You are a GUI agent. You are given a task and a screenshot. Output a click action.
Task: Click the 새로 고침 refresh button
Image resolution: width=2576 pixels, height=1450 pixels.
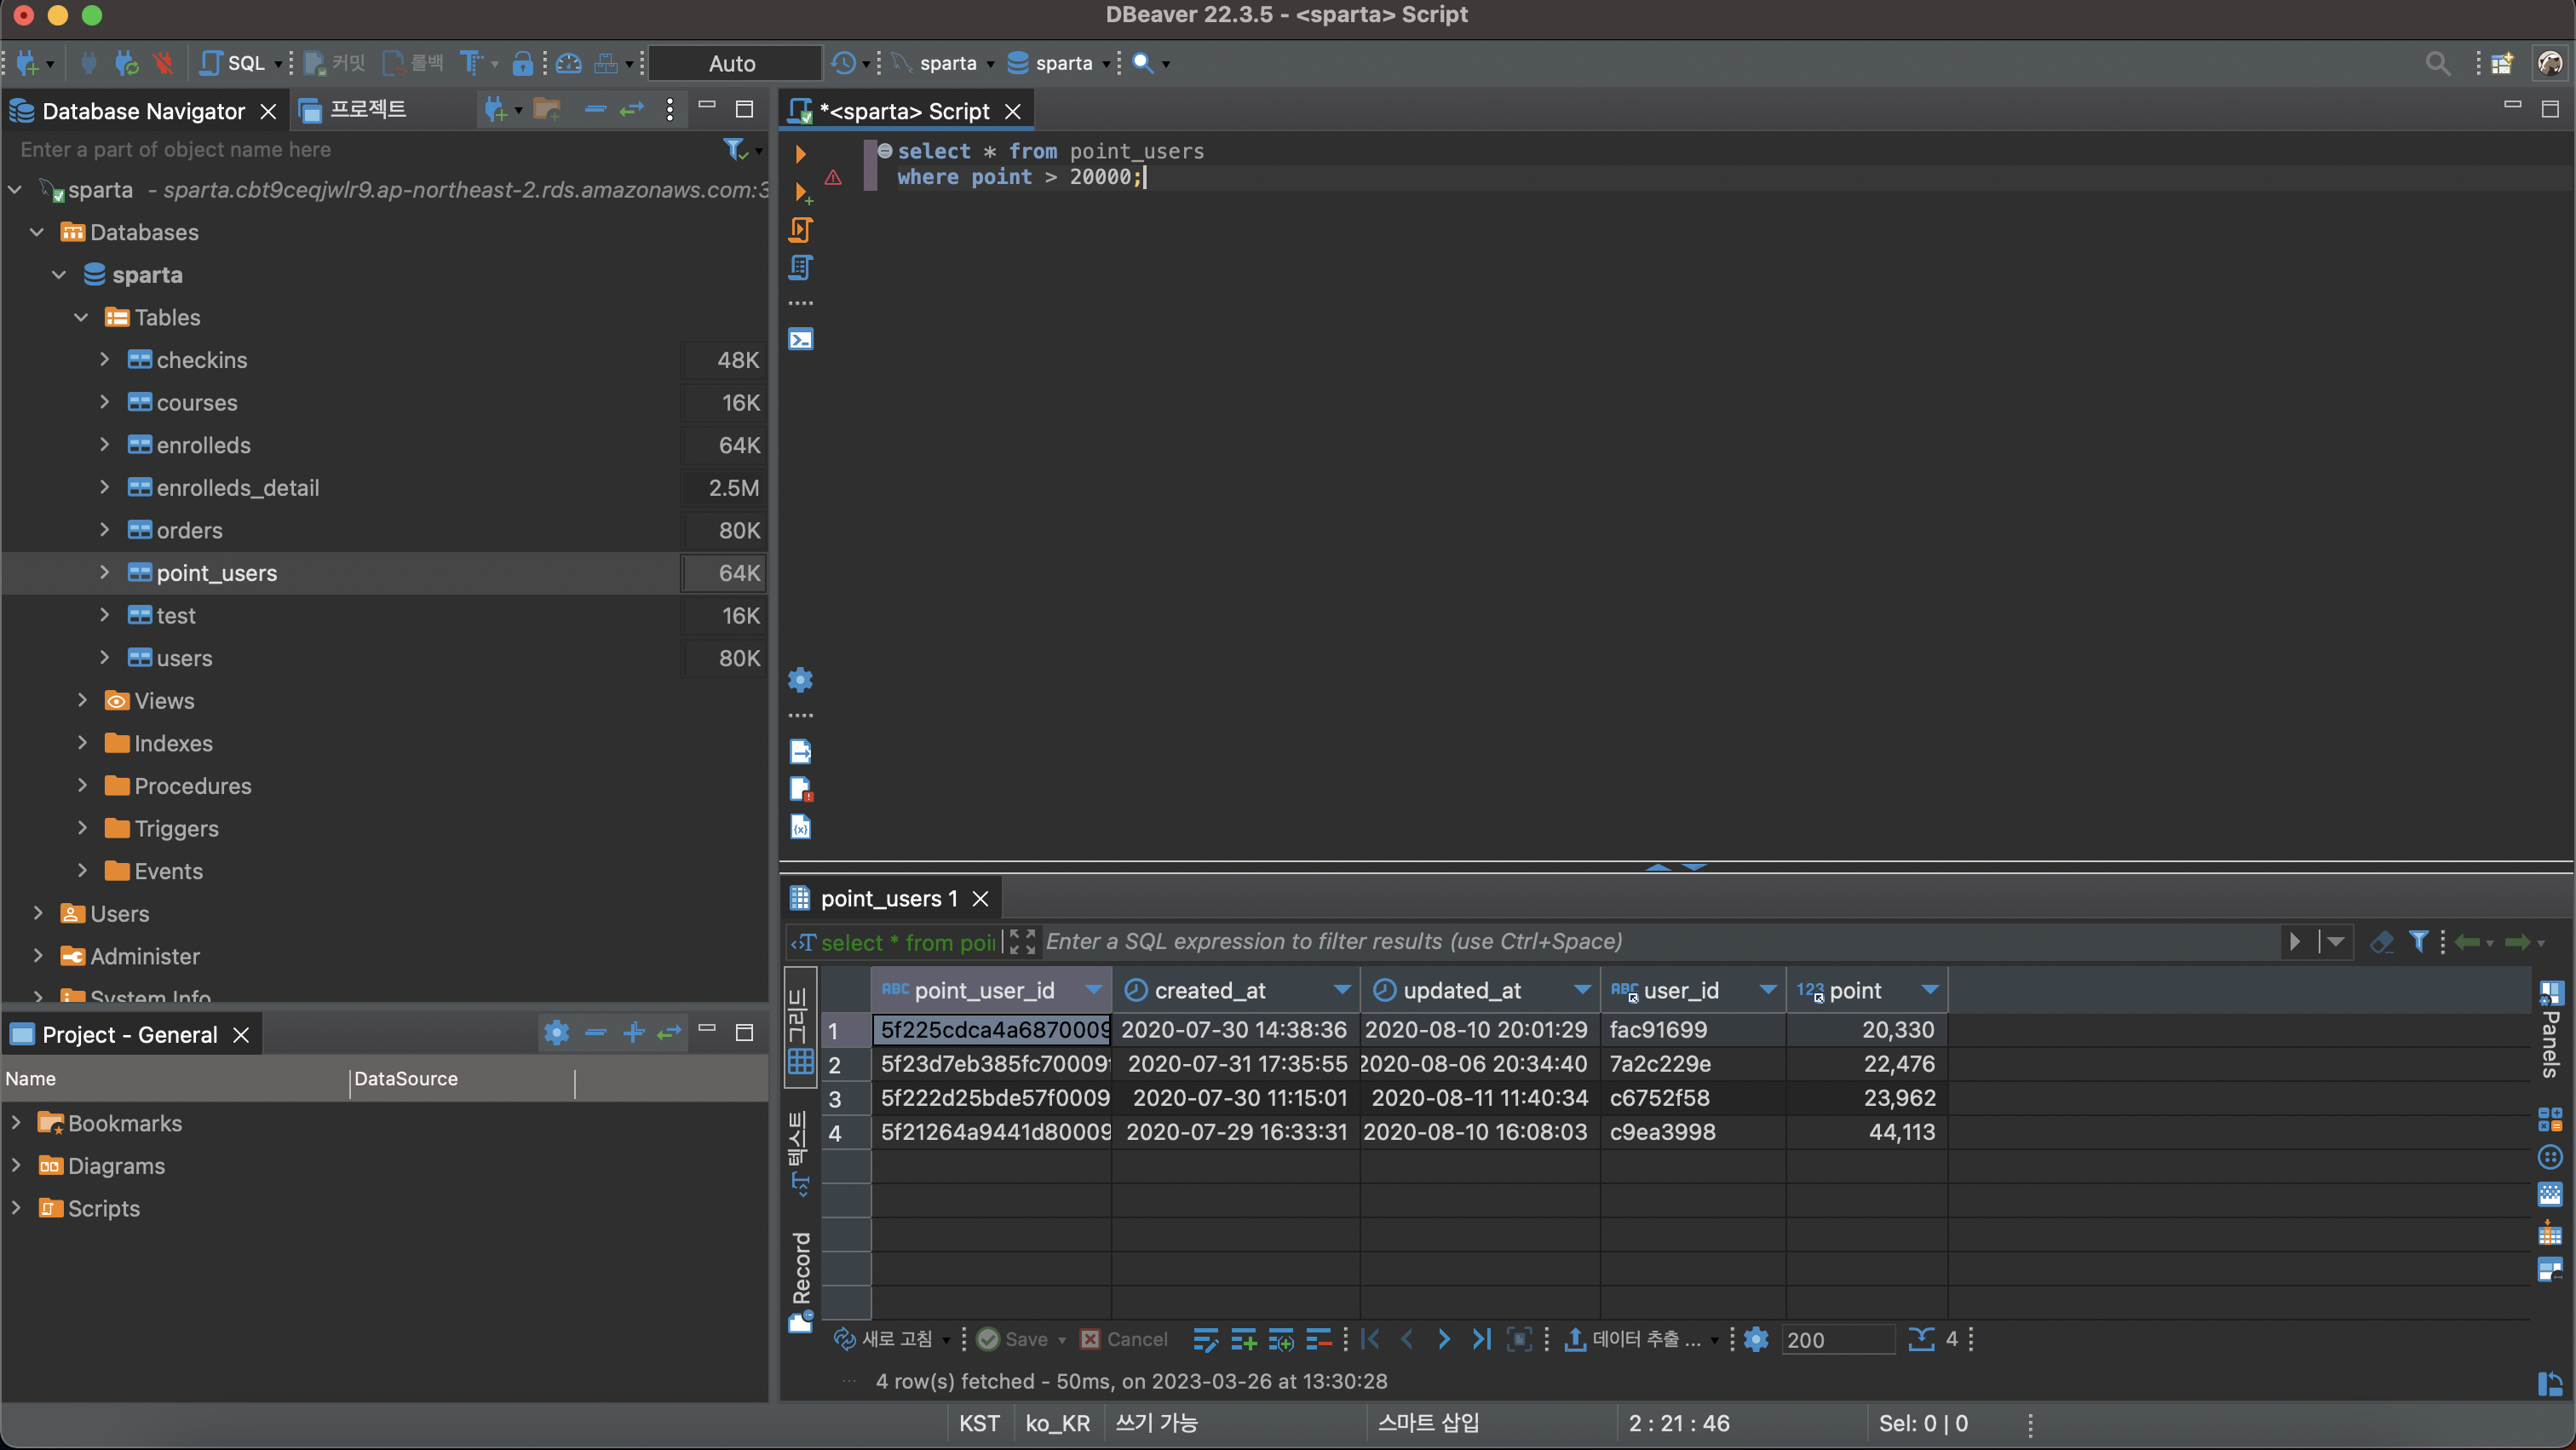(x=884, y=1339)
